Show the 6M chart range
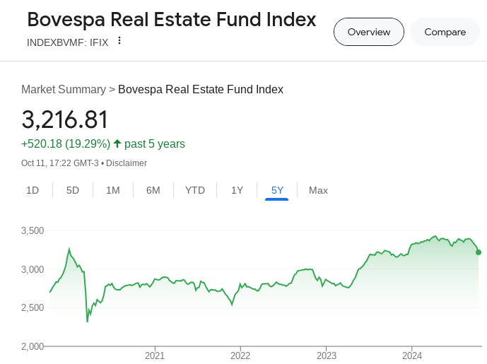The image size is (487, 364). click(x=153, y=190)
